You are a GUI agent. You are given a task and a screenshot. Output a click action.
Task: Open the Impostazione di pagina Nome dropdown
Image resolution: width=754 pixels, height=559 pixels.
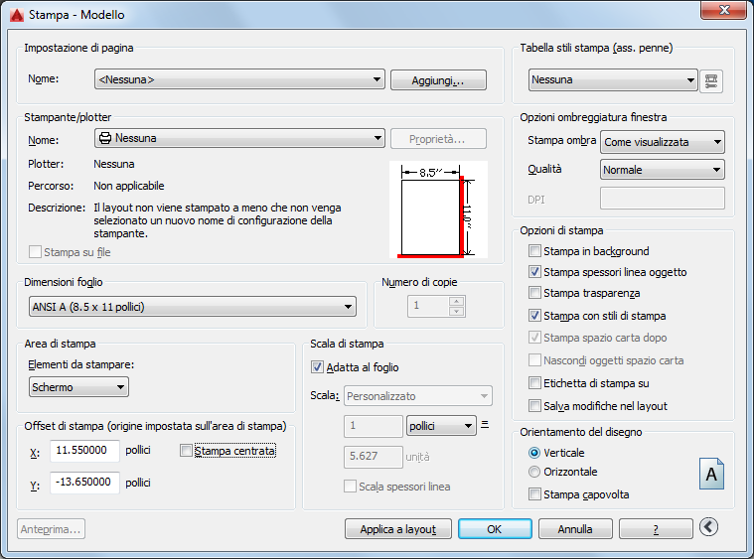[239, 79]
